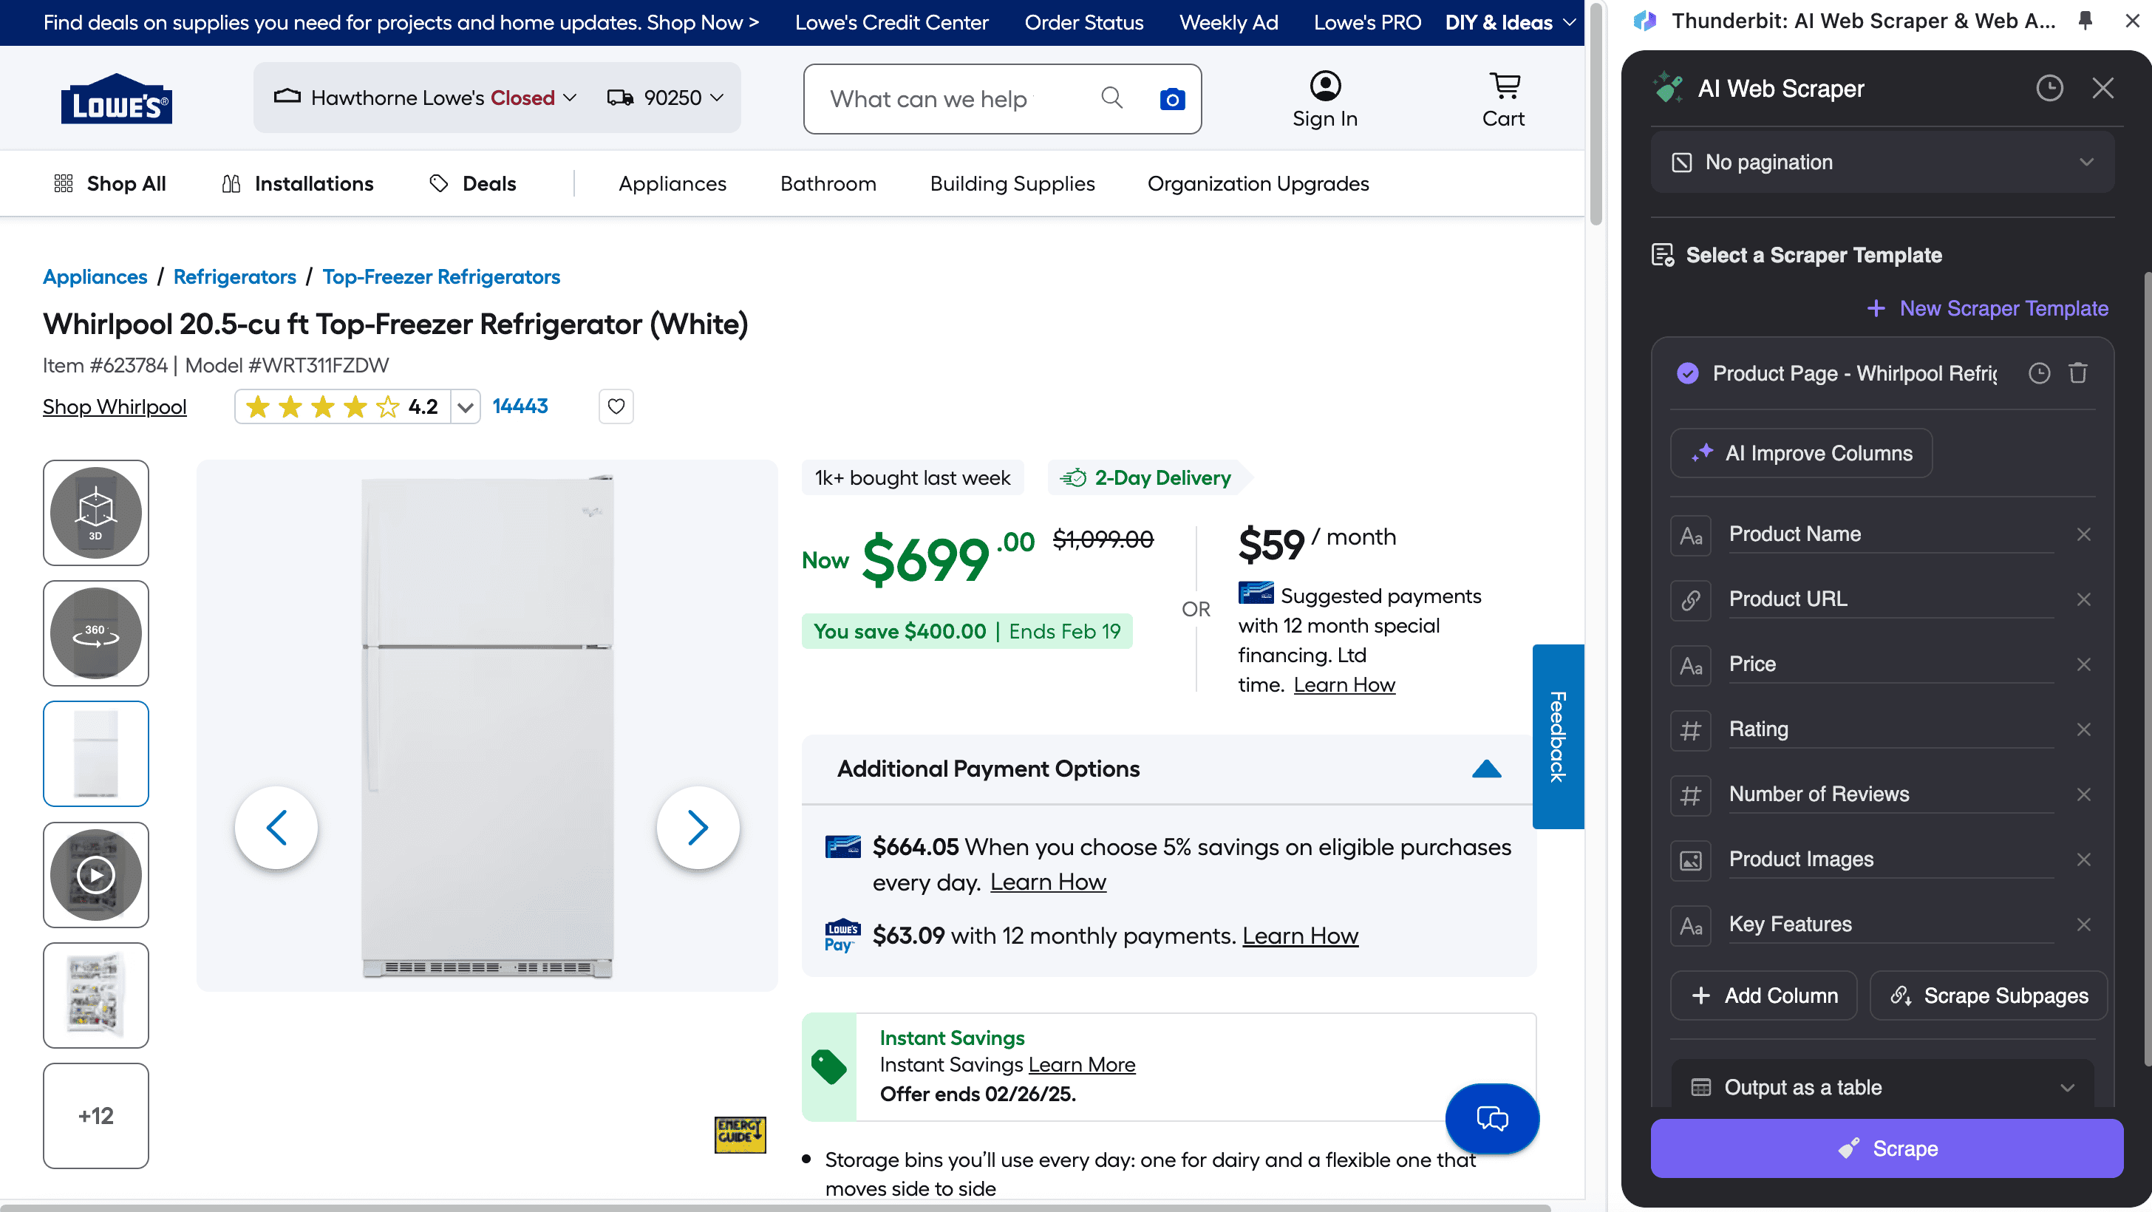Show next product image arrow
This screenshot has height=1212, width=2152.
[698, 828]
